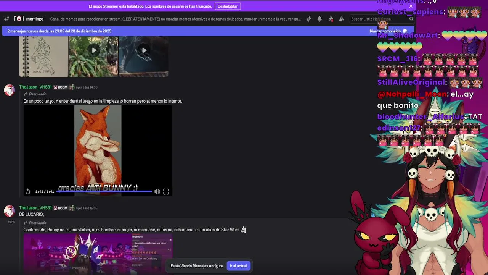This screenshot has width=488, height=275.
Task: Open the sketchbook drawing thumbnail
Action: [44, 57]
